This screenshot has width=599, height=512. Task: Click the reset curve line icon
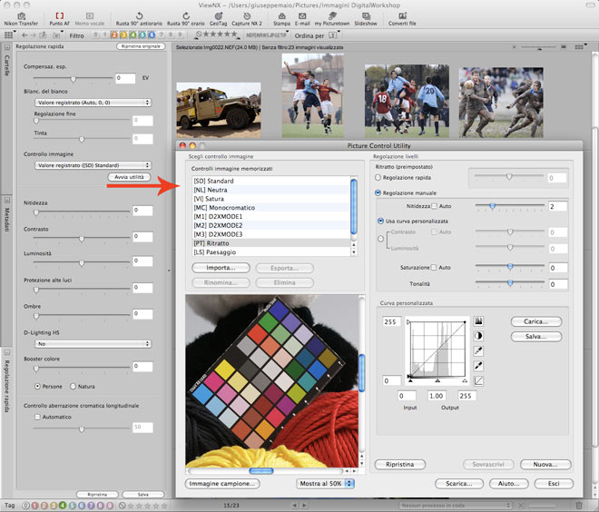[478, 380]
